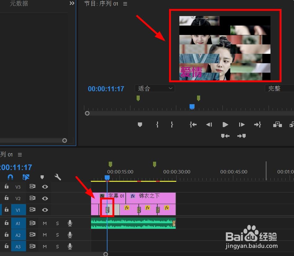294x256 pixels.
Task: Enable voice-over record on A3
Action: pyautogui.click(x=70, y=246)
